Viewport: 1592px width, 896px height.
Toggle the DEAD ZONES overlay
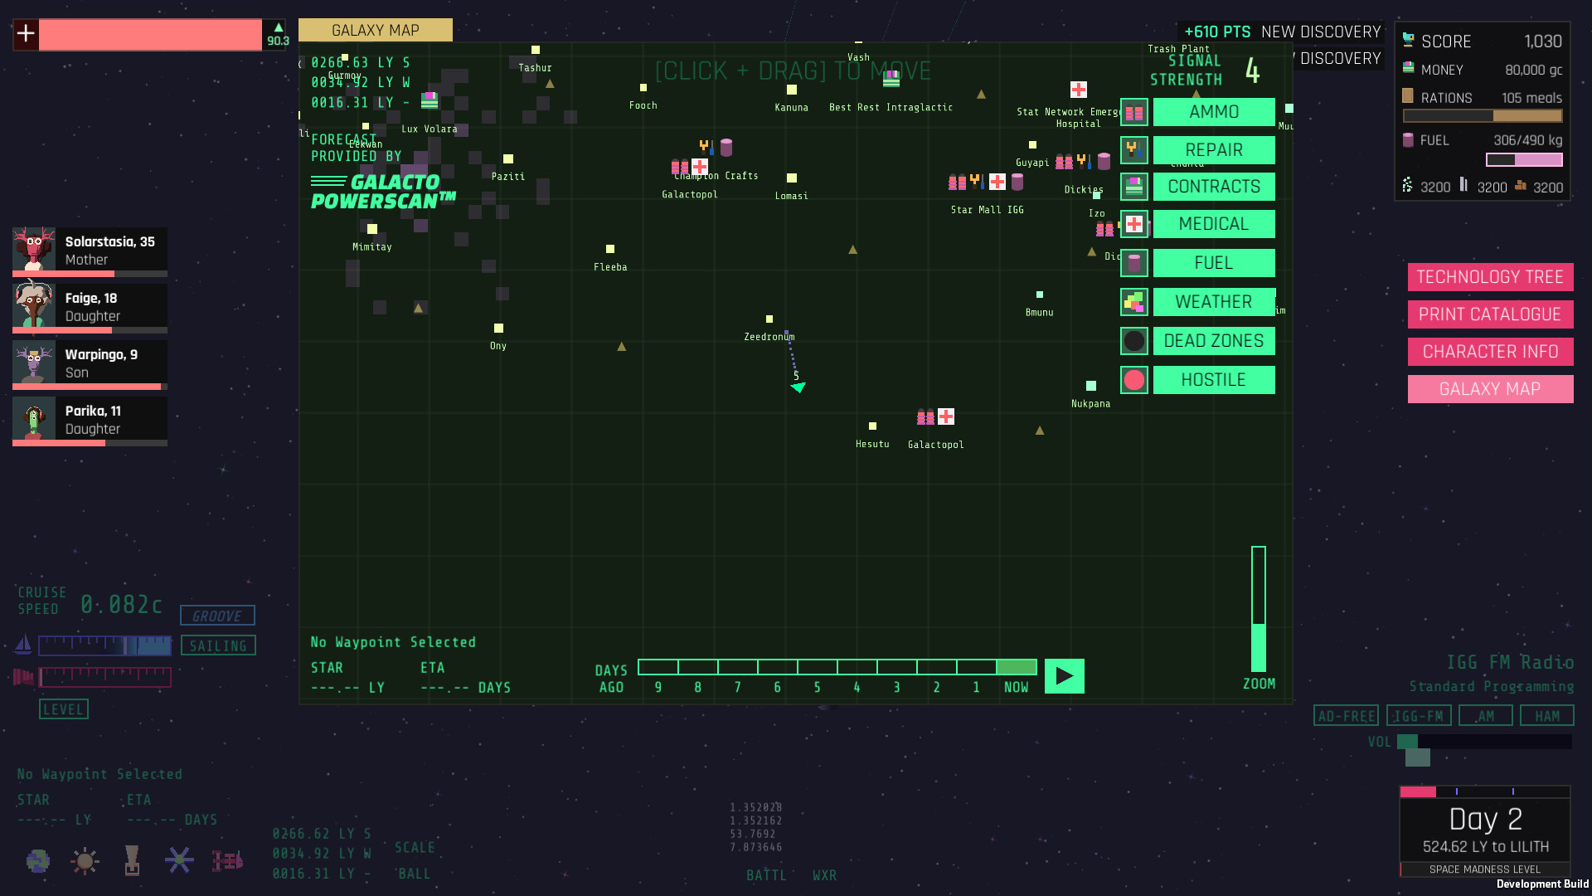coord(1213,341)
